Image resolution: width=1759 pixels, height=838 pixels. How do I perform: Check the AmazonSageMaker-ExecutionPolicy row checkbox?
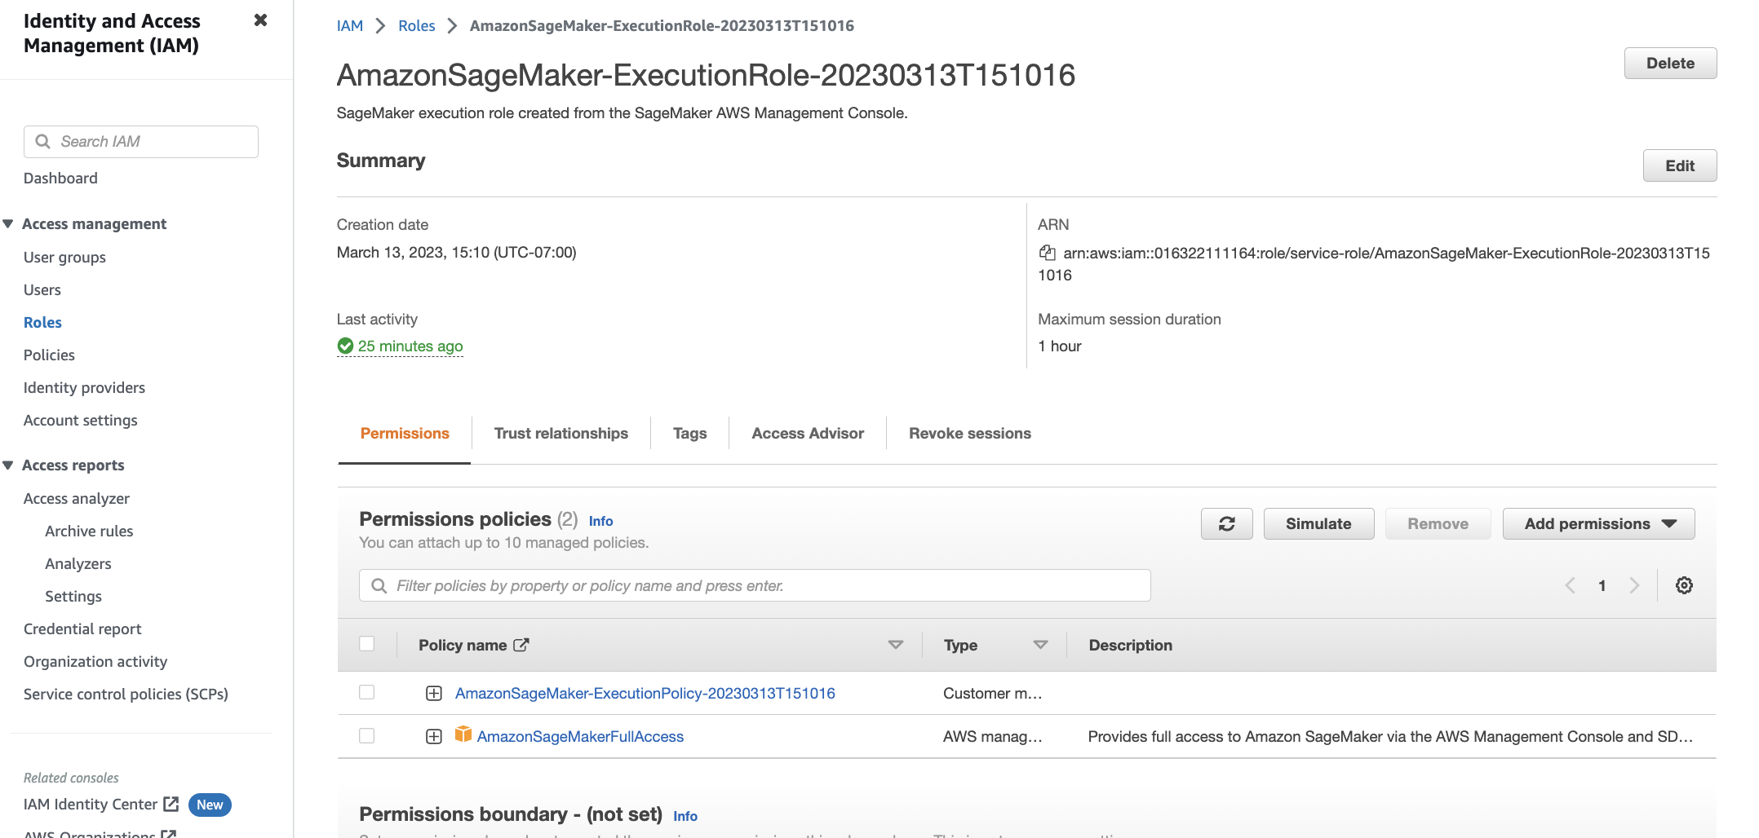(x=367, y=692)
